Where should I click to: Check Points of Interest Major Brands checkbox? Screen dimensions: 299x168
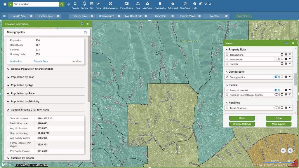pos(227,95)
